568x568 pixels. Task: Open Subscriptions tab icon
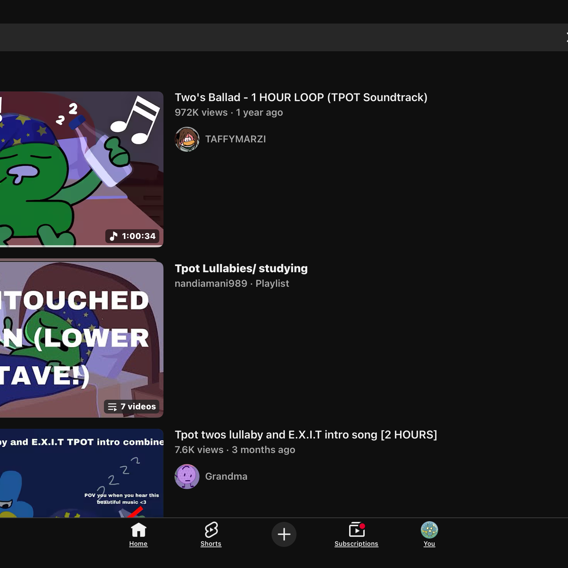357,530
